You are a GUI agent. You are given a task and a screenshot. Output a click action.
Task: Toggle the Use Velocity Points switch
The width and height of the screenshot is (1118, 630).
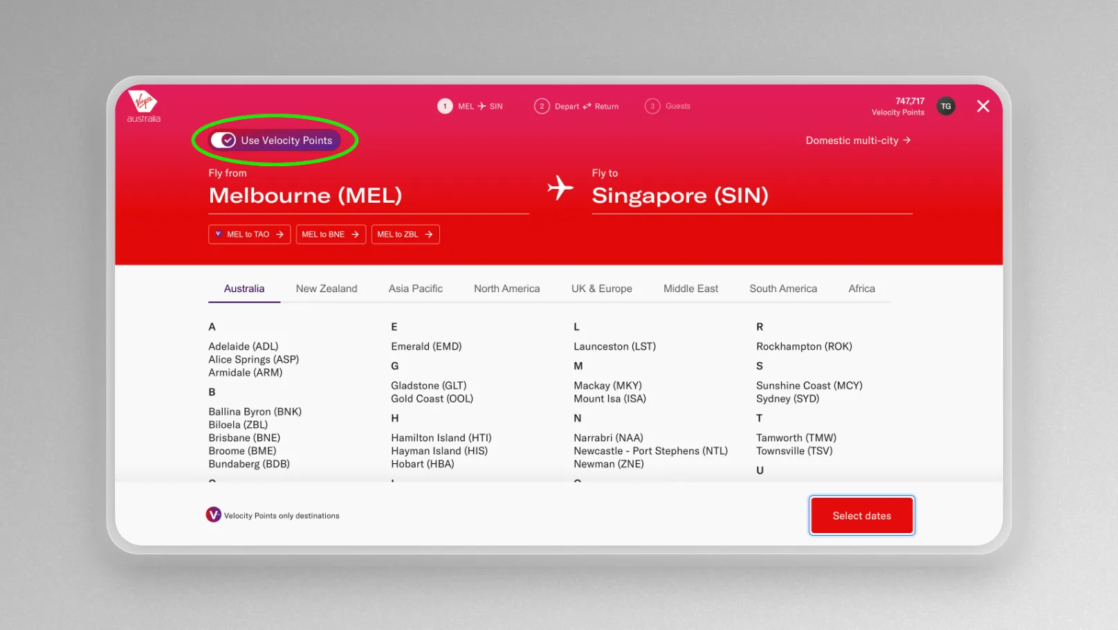coord(223,141)
